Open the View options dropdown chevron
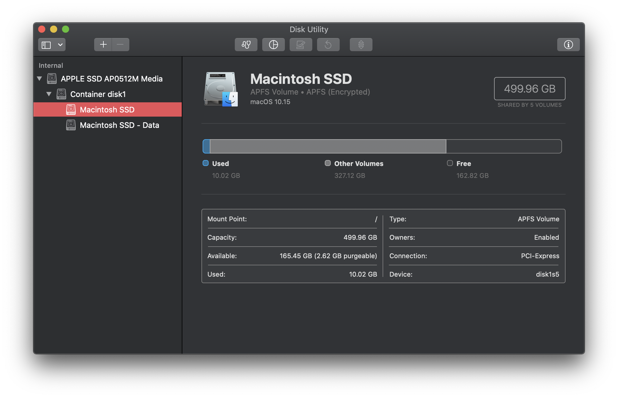This screenshot has height=398, width=618. pos(60,45)
